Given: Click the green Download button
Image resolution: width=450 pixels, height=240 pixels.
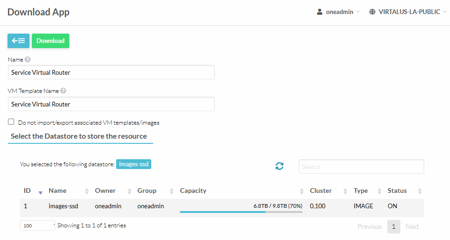Looking at the screenshot, I should (51, 41).
